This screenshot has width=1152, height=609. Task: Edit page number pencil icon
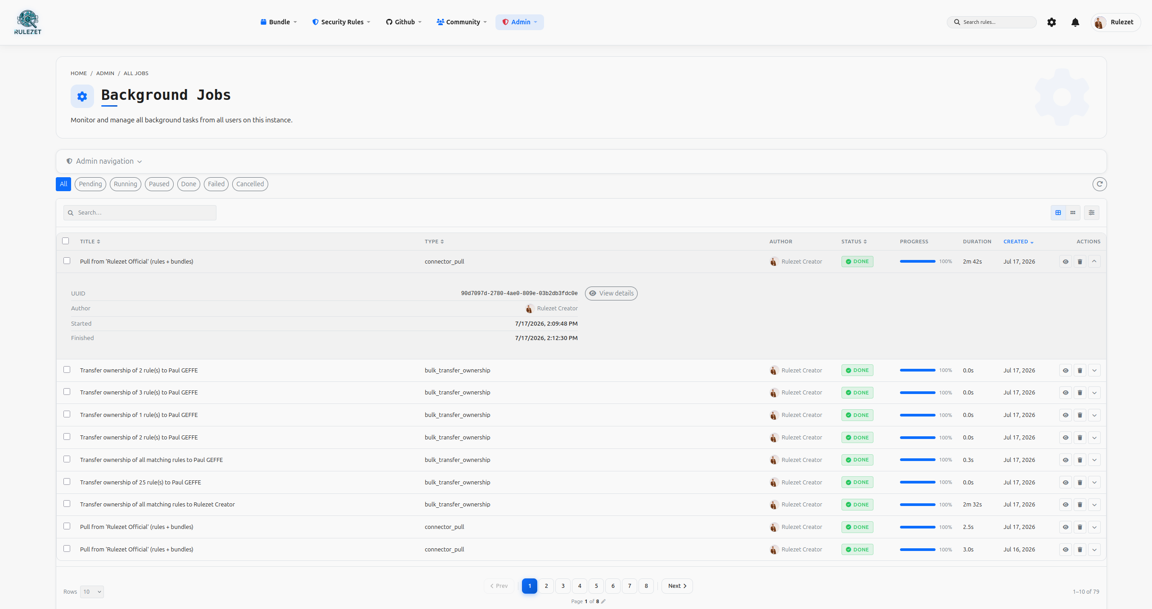point(603,601)
